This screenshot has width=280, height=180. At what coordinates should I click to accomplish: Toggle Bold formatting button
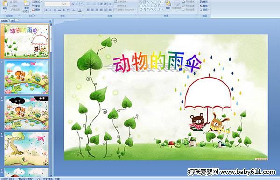tap(46, 10)
